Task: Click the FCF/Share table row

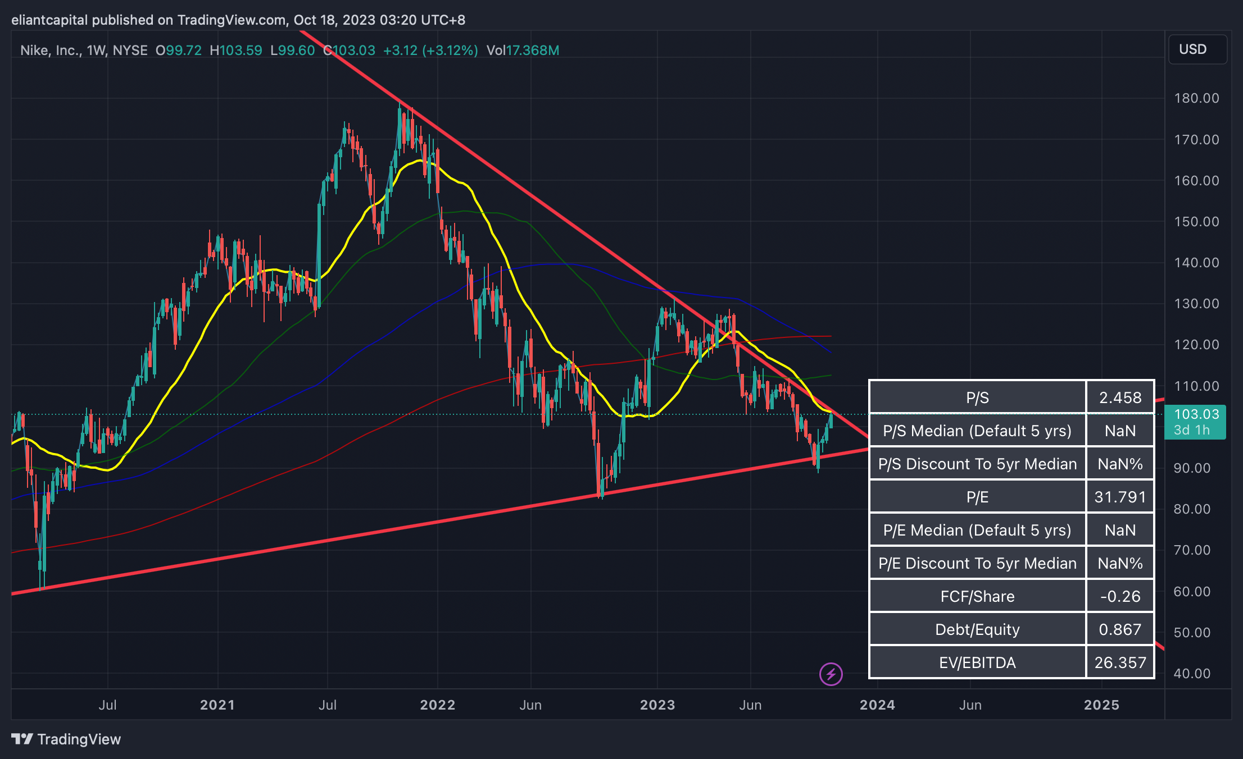Action: point(977,596)
